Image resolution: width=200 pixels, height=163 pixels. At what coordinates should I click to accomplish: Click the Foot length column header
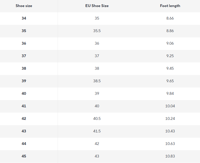point(170,6)
